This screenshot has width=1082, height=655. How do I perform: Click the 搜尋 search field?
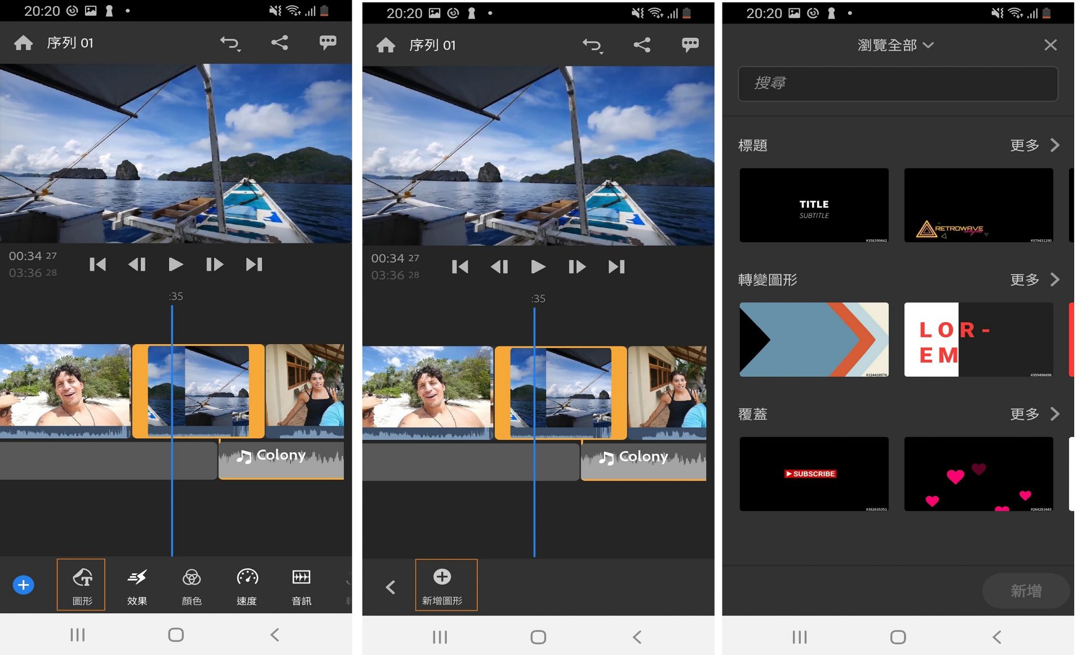click(897, 83)
